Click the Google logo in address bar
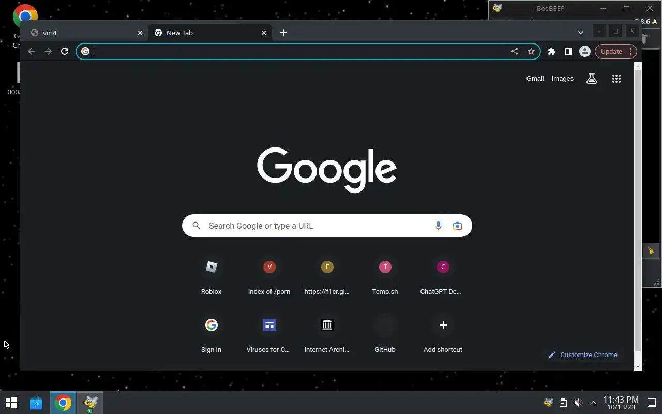662x414 pixels. tap(85, 51)
